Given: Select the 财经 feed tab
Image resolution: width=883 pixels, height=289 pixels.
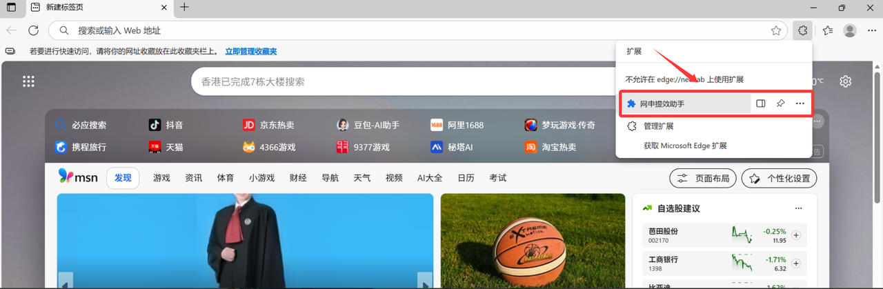Looking at the screenshot, I should pos(298,178).
